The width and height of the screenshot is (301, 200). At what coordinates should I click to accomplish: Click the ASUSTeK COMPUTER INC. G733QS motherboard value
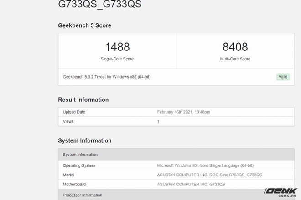coord(191,184)
